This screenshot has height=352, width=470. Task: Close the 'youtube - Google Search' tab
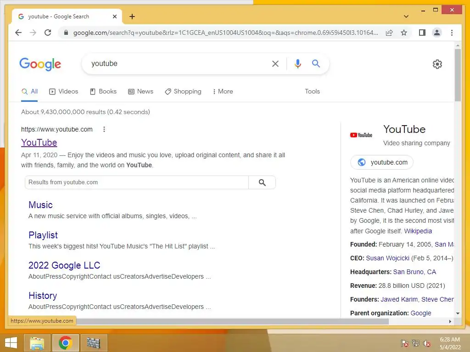pos(114,16)
